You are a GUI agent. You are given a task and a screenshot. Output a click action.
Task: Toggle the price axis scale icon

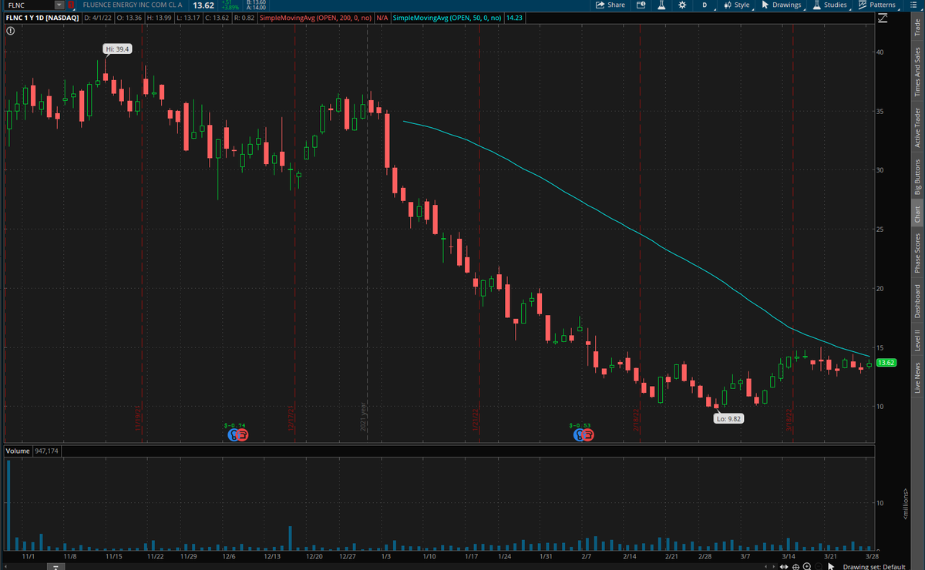882,16
